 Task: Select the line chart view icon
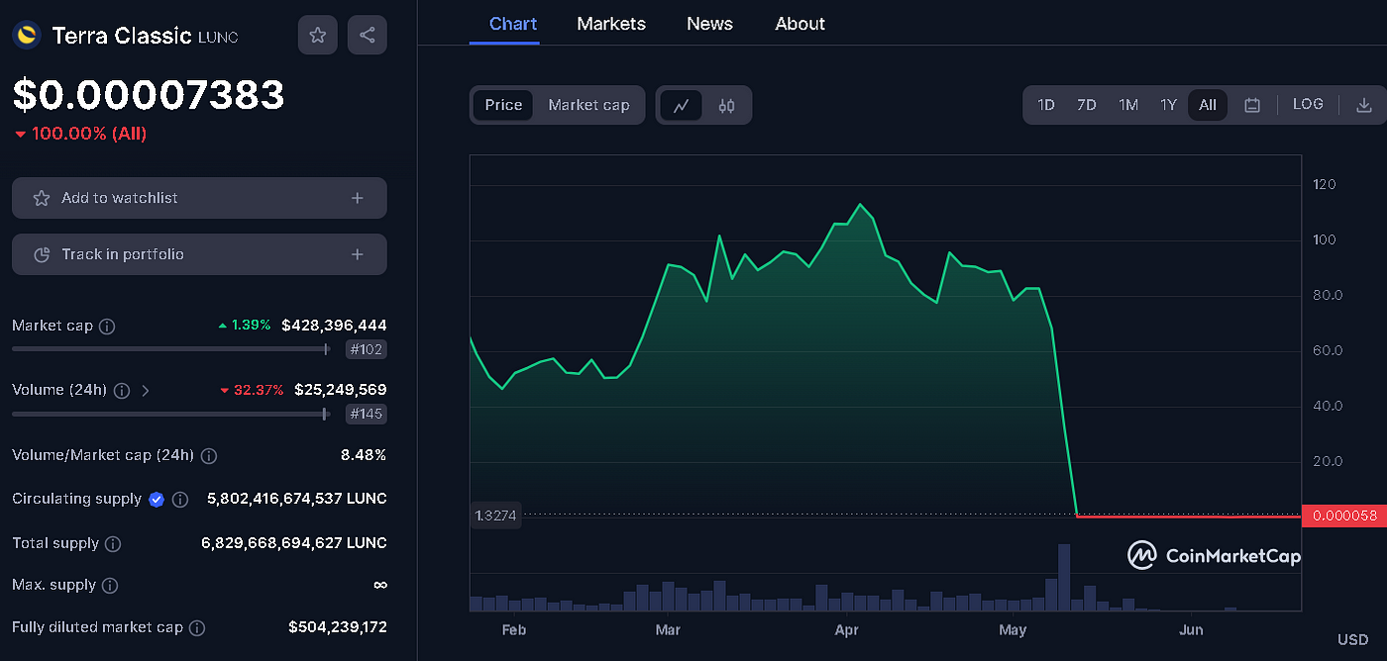point(681,106)
